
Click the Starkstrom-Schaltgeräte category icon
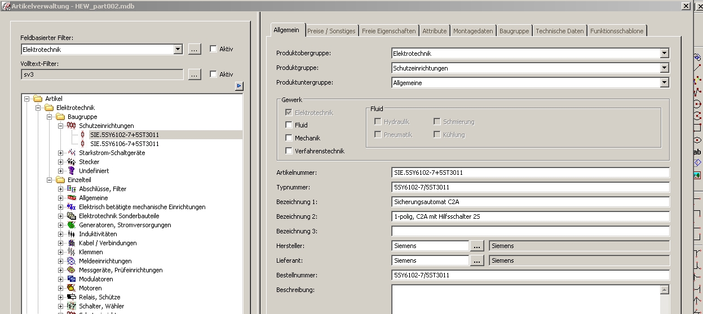coord(72,153)
